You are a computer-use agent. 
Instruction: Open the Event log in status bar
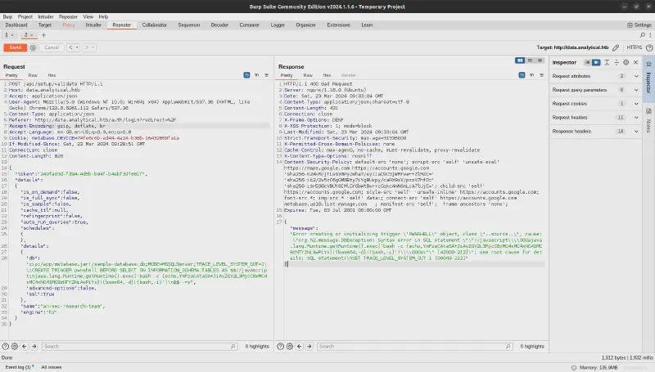click(x=18, y=367)
